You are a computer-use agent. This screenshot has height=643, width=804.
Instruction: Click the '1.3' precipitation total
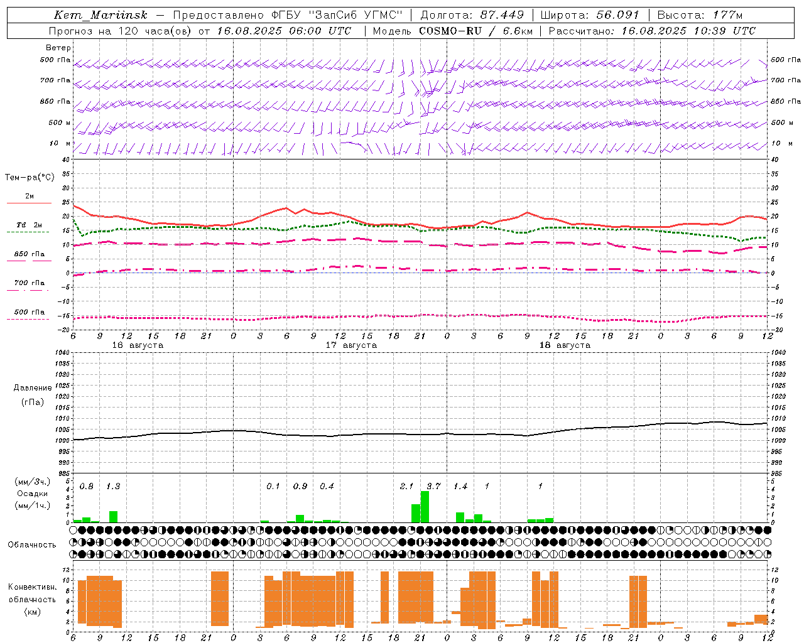click(x=113, y=487)
